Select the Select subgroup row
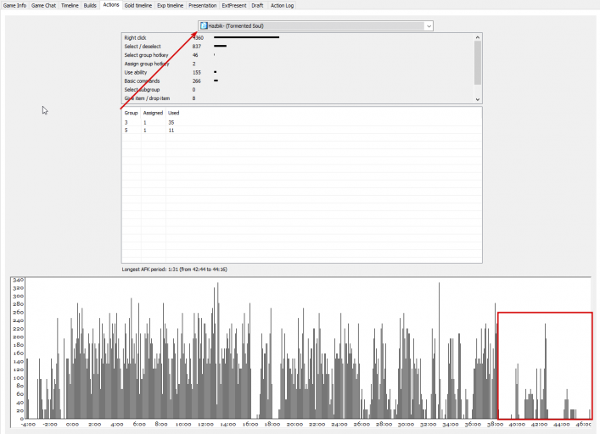This screenshot has width=600, height=434. coord(298,90)
